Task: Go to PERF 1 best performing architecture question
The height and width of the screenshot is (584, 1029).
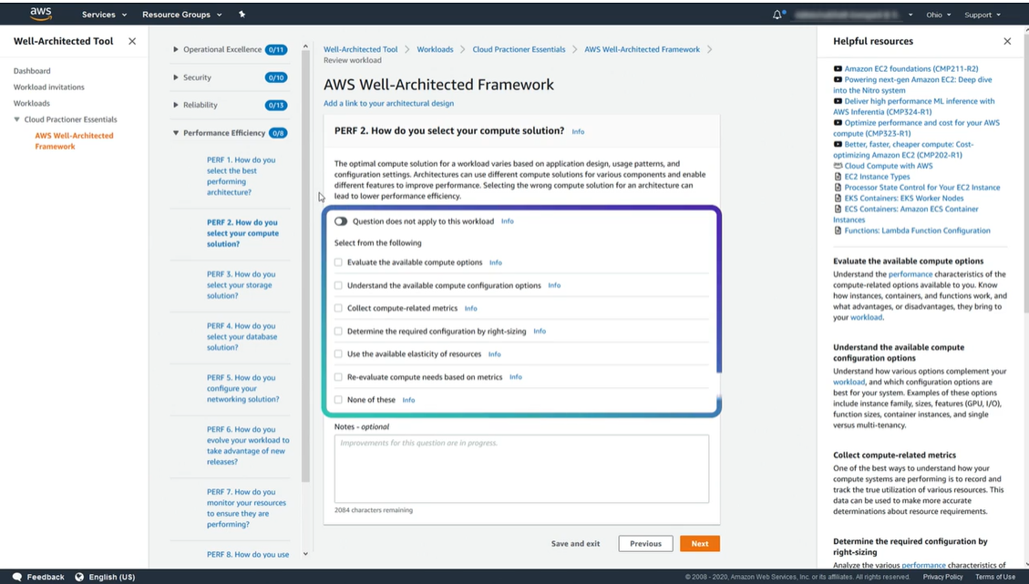Action: click(241, 176)
